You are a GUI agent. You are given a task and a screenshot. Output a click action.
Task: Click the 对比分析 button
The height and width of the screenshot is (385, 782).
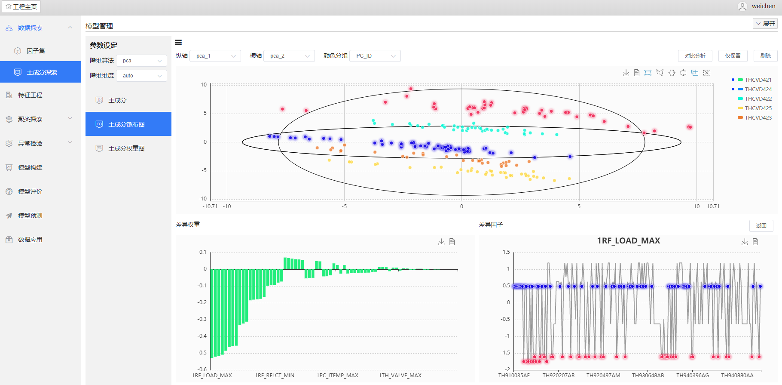(695, 56)
